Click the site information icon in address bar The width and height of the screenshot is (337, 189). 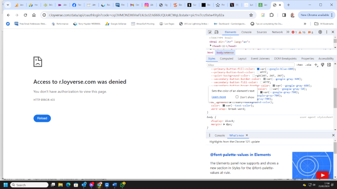tap(44, 15)
